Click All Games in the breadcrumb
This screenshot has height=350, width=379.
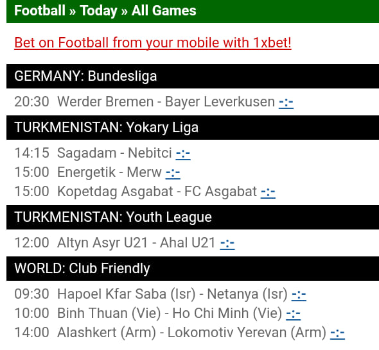coord(164,11)
